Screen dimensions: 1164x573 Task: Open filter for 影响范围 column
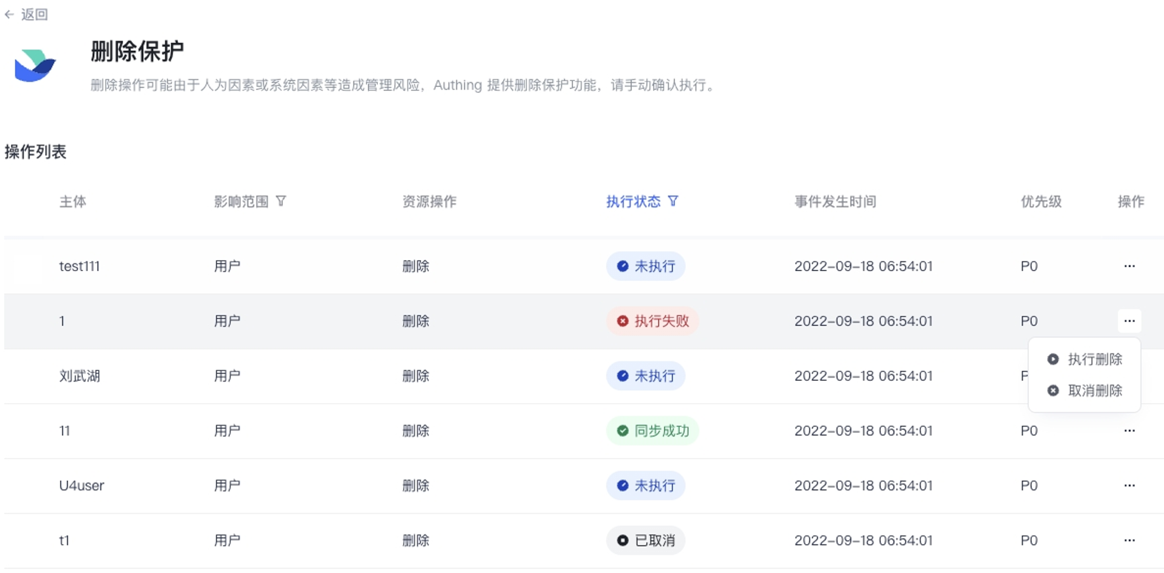(281, 201)
